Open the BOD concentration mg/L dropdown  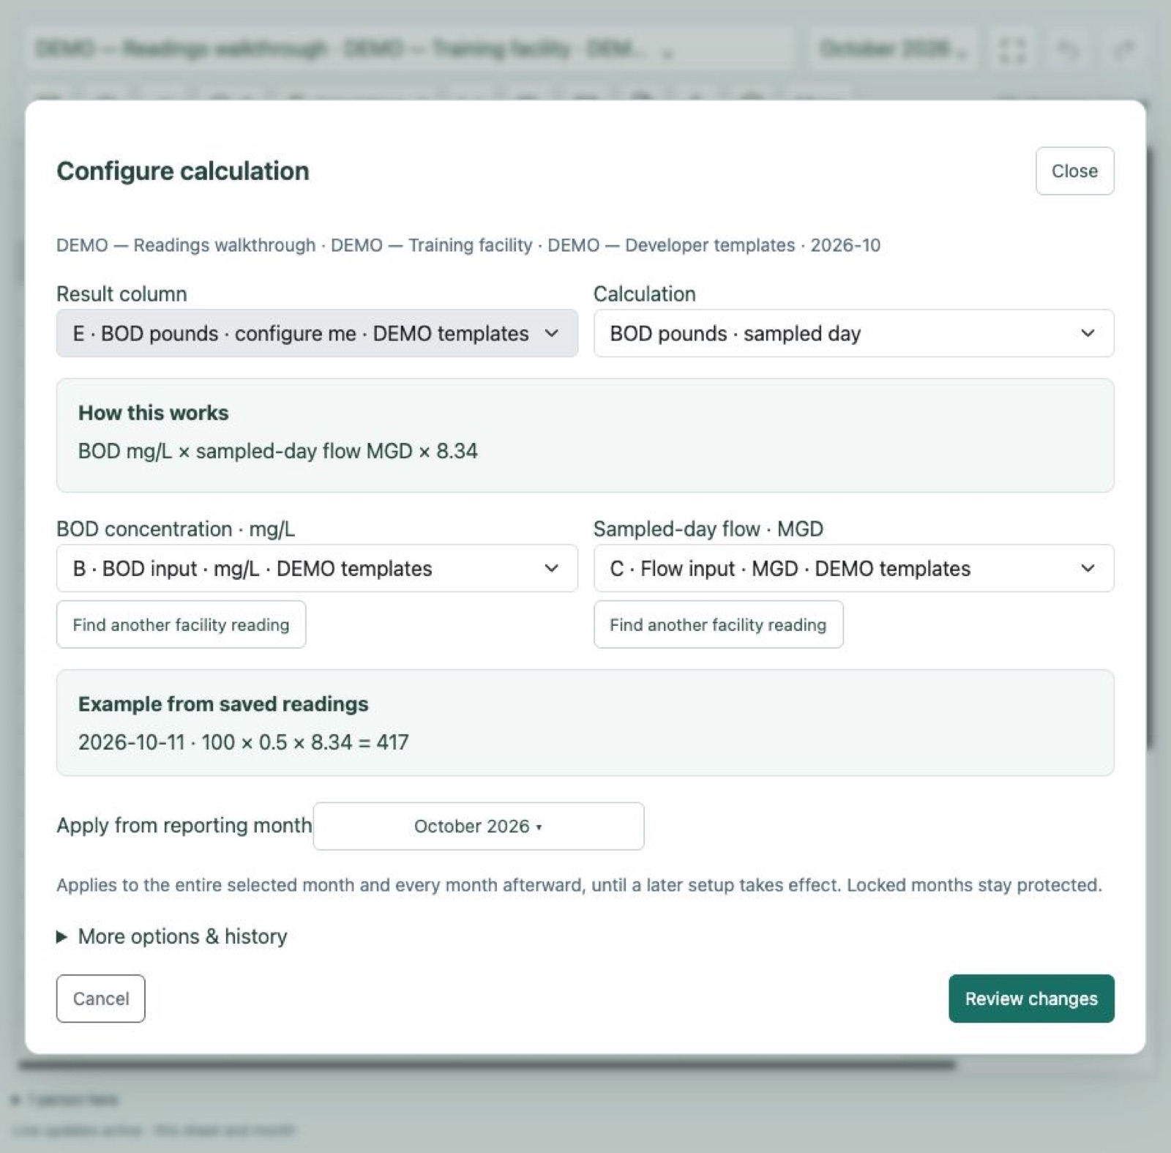coord(317,568)
